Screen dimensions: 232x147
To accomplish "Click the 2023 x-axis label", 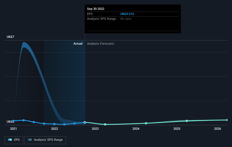I will point(95,129).
